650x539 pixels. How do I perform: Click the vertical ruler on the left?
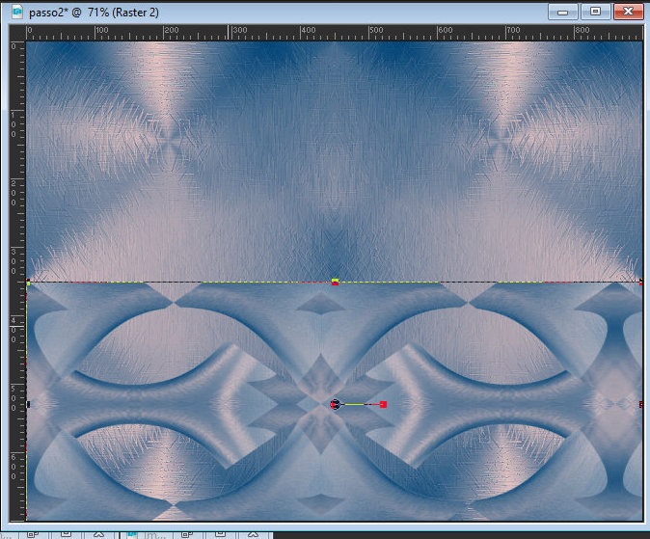(x=15, y=241)
